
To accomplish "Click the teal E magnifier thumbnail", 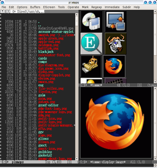I will [x=91, y=43].
